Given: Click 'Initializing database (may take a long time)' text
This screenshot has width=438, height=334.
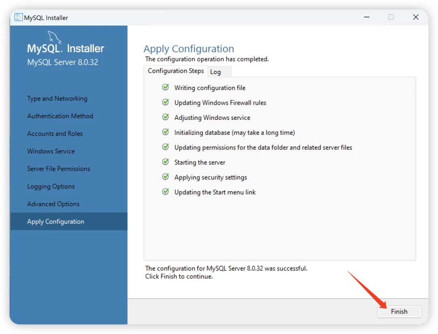Looking at the screenshot, I should (x=235, y=132).
